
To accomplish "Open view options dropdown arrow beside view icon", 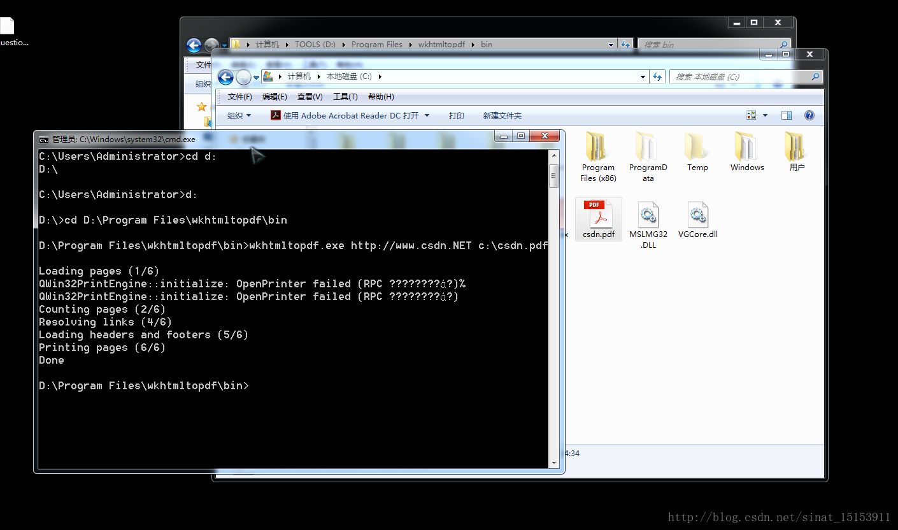I will [765, 115].
